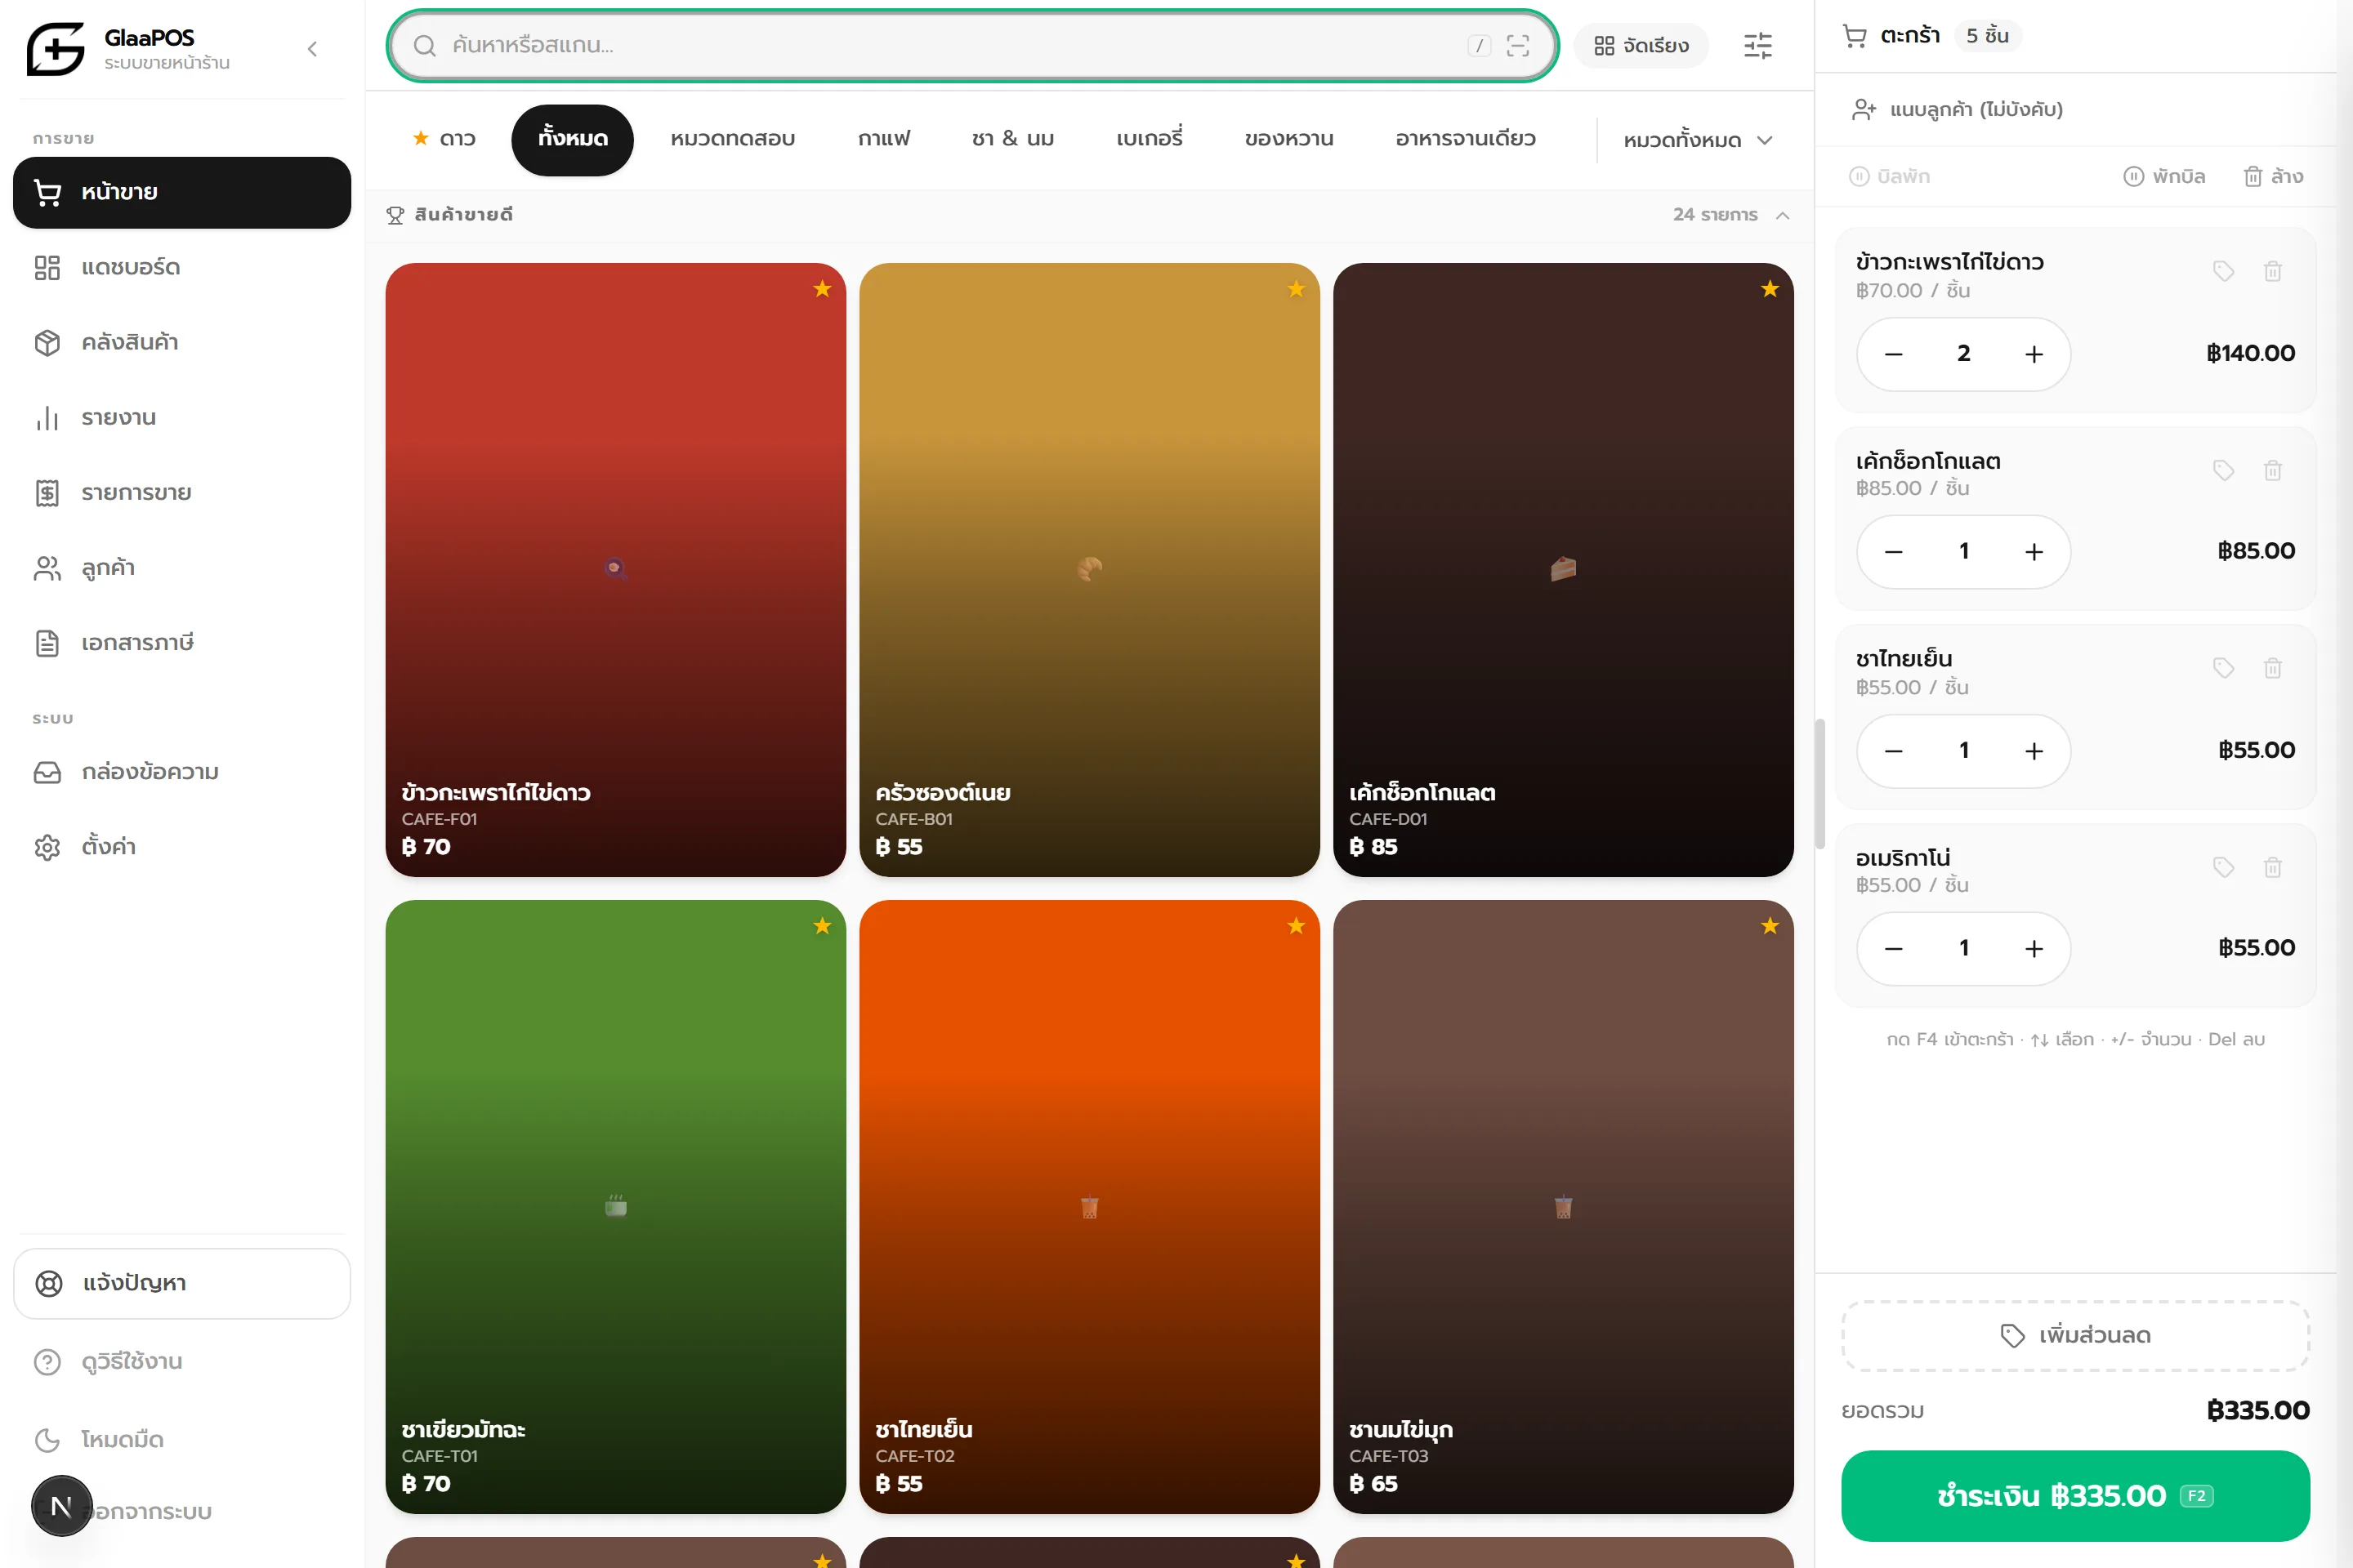Image resolution: width=2353 pixels, height=1568 pixels.
Task: Open รายงาน reports page
Action: coord(182,417)
